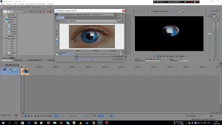Screen dimensions: 222x125
Task: Click stop button in timeline transport bar
Action: point(38,116)
